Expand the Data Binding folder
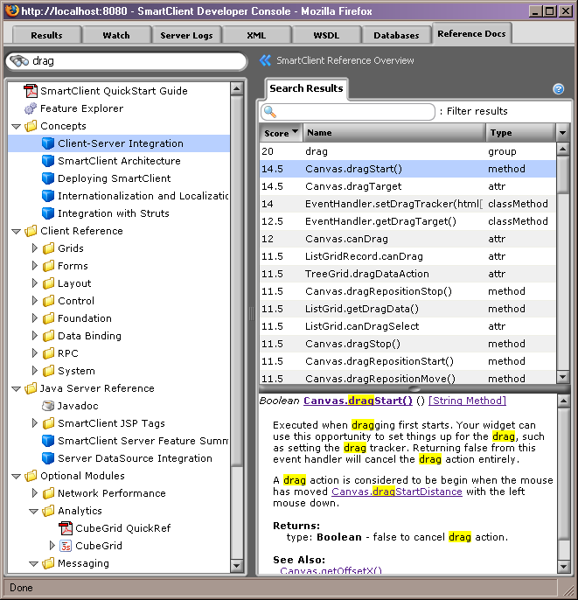 (34, 336)
